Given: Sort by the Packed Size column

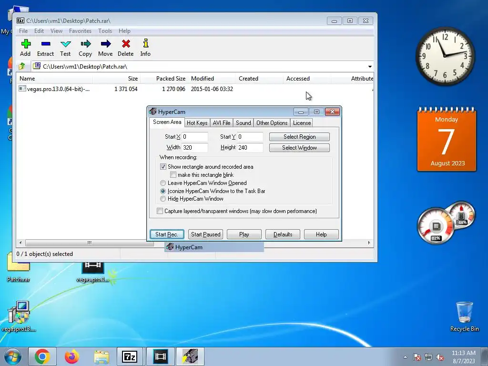Looking at the screenshot, I should 164,79.
